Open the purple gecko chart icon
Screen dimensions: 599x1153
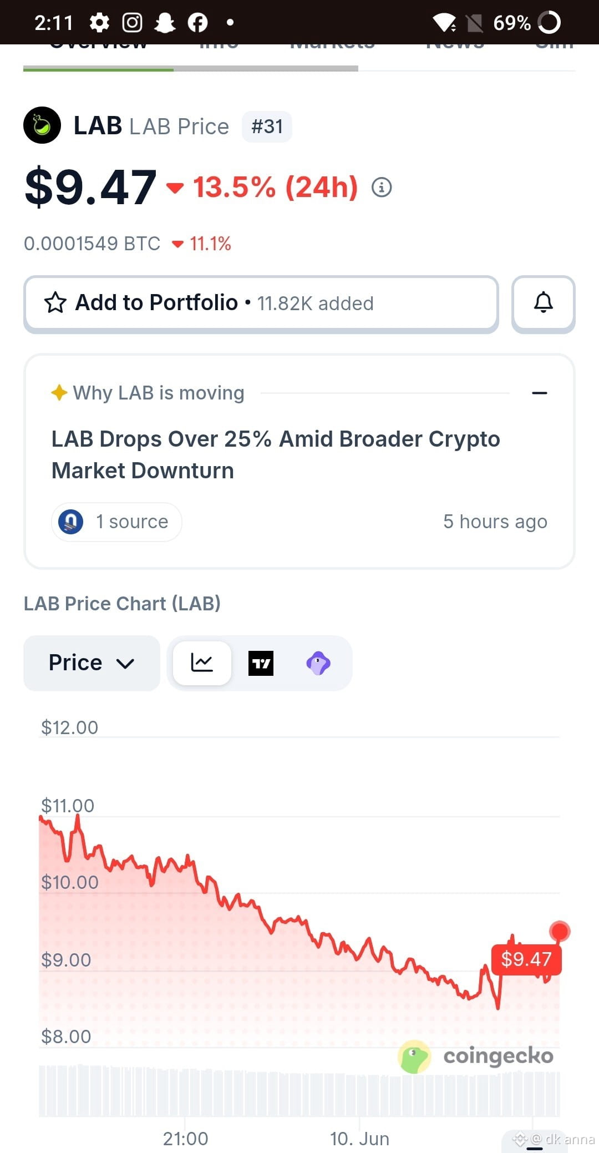tap(318, 663)
